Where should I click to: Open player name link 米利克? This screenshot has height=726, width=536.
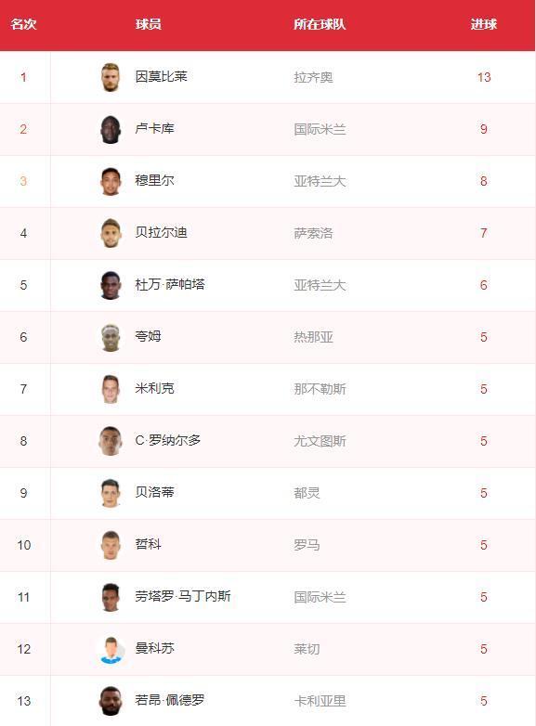[x=155, y=388]
